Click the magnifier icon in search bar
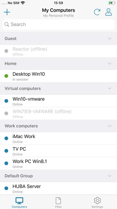This screenshot has height=209, width=117. pyautogui.click(x=7, y=24)
